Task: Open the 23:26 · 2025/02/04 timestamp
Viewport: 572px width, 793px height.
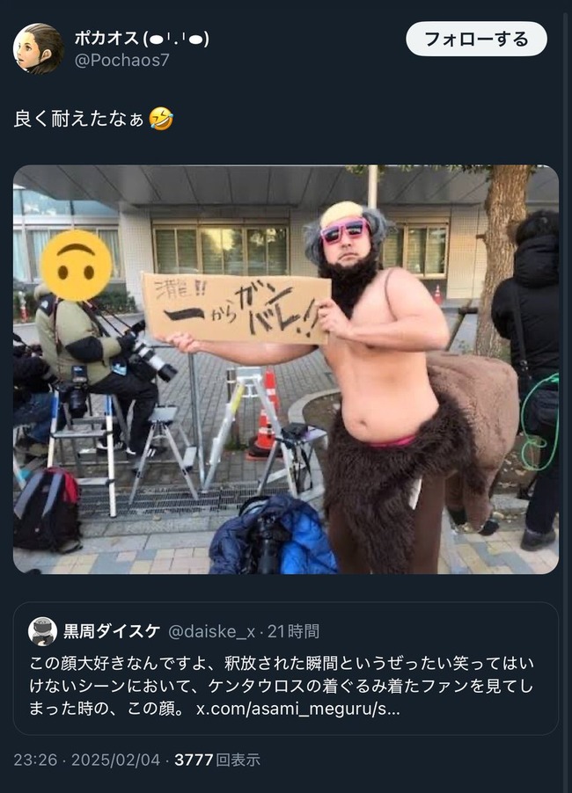Action: click(x=86, y=760)
